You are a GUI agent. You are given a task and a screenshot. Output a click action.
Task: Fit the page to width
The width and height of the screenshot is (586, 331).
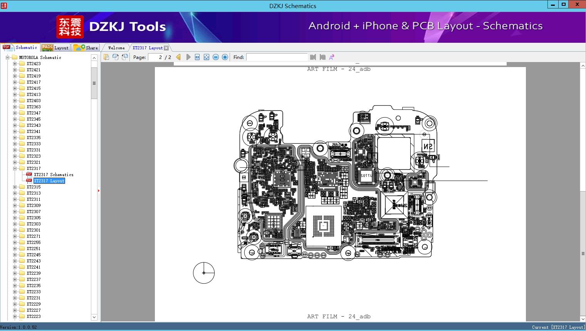tap(197, 57)
